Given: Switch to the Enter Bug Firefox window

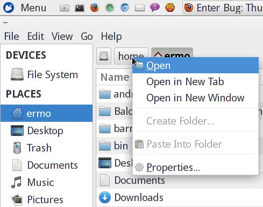Looking at the screenshot, I should 223,8.
